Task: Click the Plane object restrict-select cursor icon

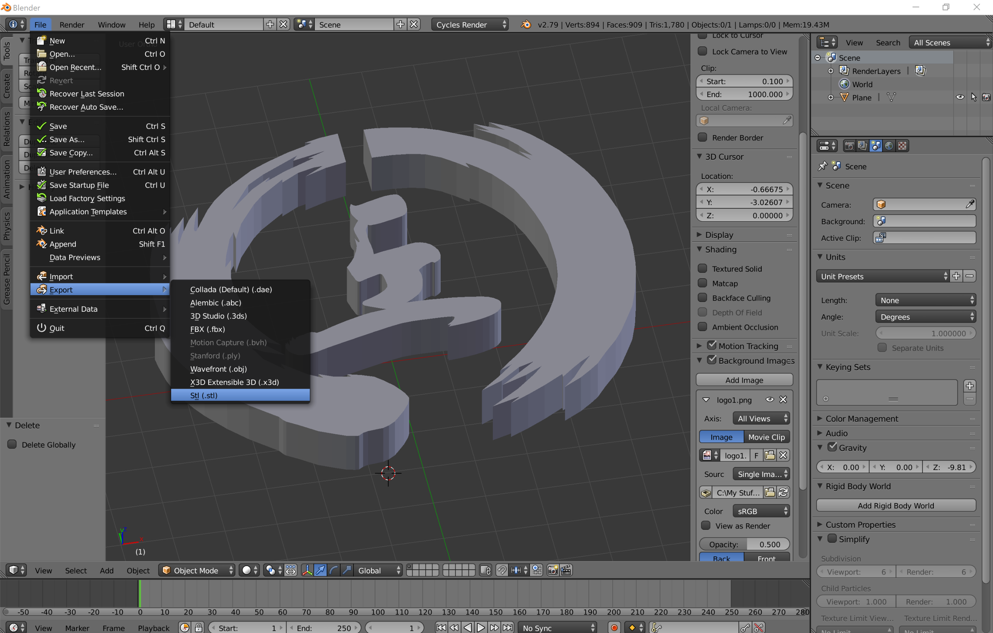Action: pyautogui.click(x=974, y=98)
